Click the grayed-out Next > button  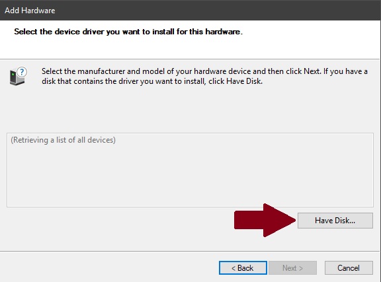tap(292, 268)
